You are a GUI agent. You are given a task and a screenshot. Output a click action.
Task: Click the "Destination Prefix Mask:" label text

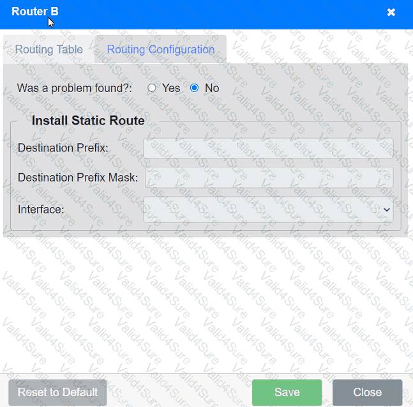pos(78,177)
